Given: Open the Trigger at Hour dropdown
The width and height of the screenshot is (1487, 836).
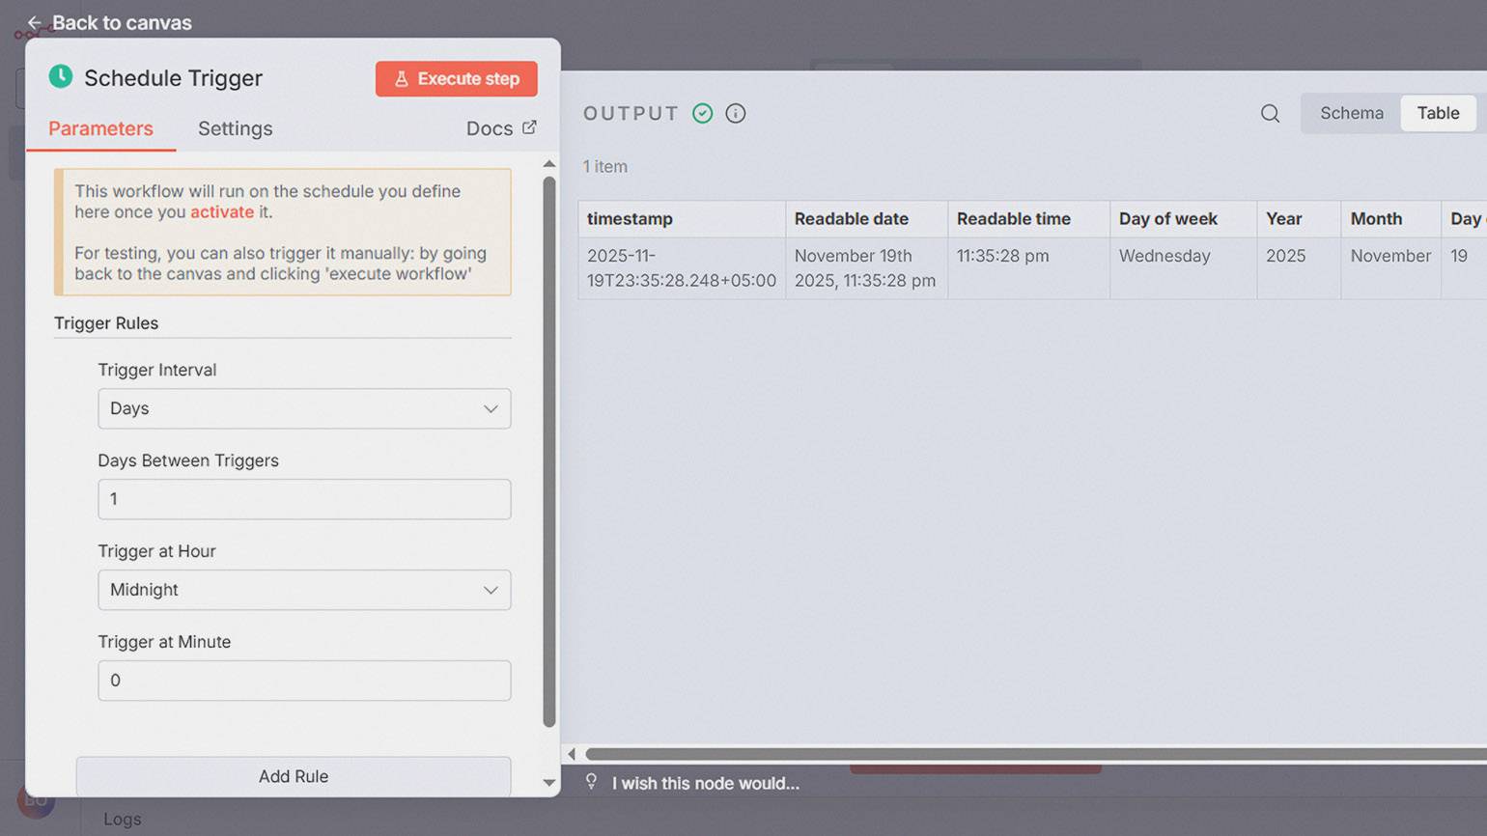Looking at the screenshot, I should pyautogui.click(x=304, y=590).
